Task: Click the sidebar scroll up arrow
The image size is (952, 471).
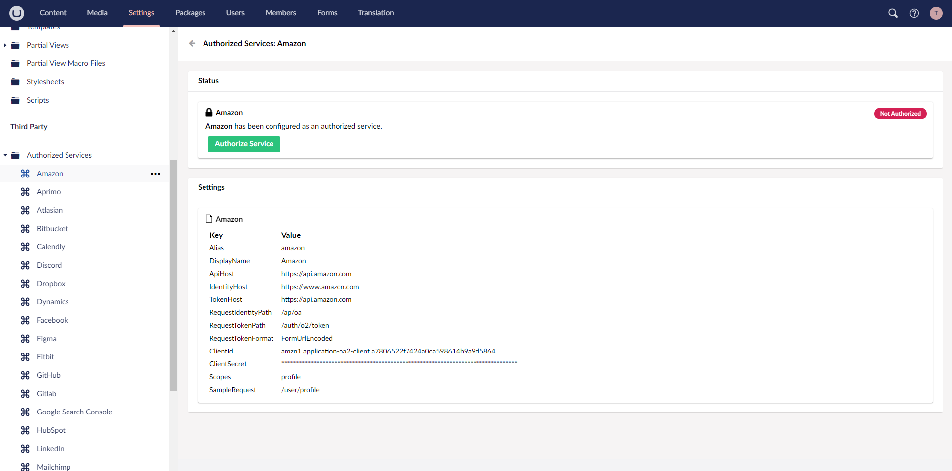Action: point(173,31)
